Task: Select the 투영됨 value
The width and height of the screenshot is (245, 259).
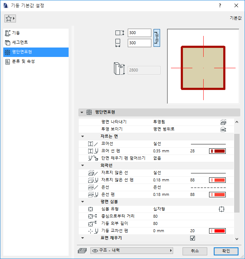Action: click(159, 122)
